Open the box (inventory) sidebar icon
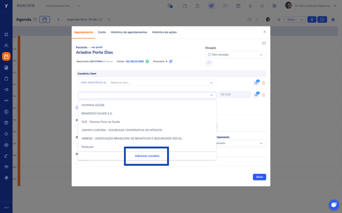342x213 pixels. (6, 123)
